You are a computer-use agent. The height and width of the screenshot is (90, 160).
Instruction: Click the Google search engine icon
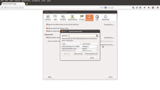tap(105, 8)
